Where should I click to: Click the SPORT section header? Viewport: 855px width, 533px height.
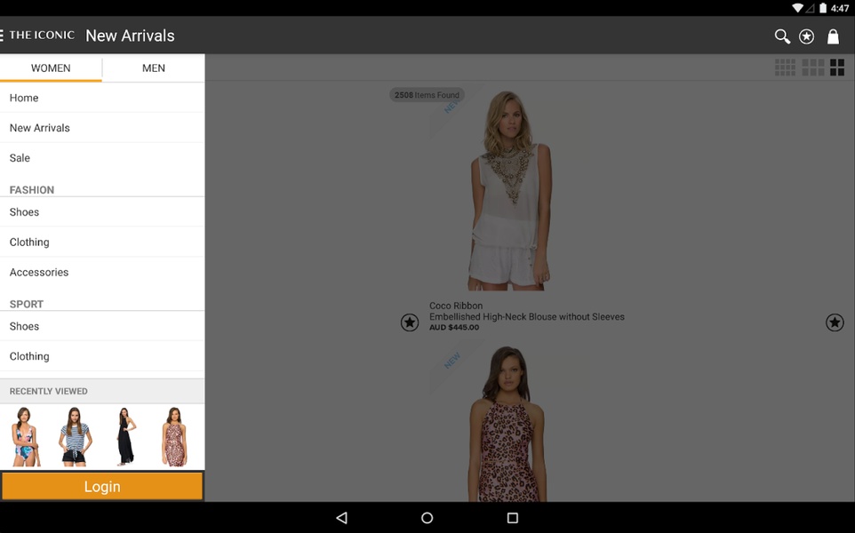pyautogui.click(x=26, y=304)
